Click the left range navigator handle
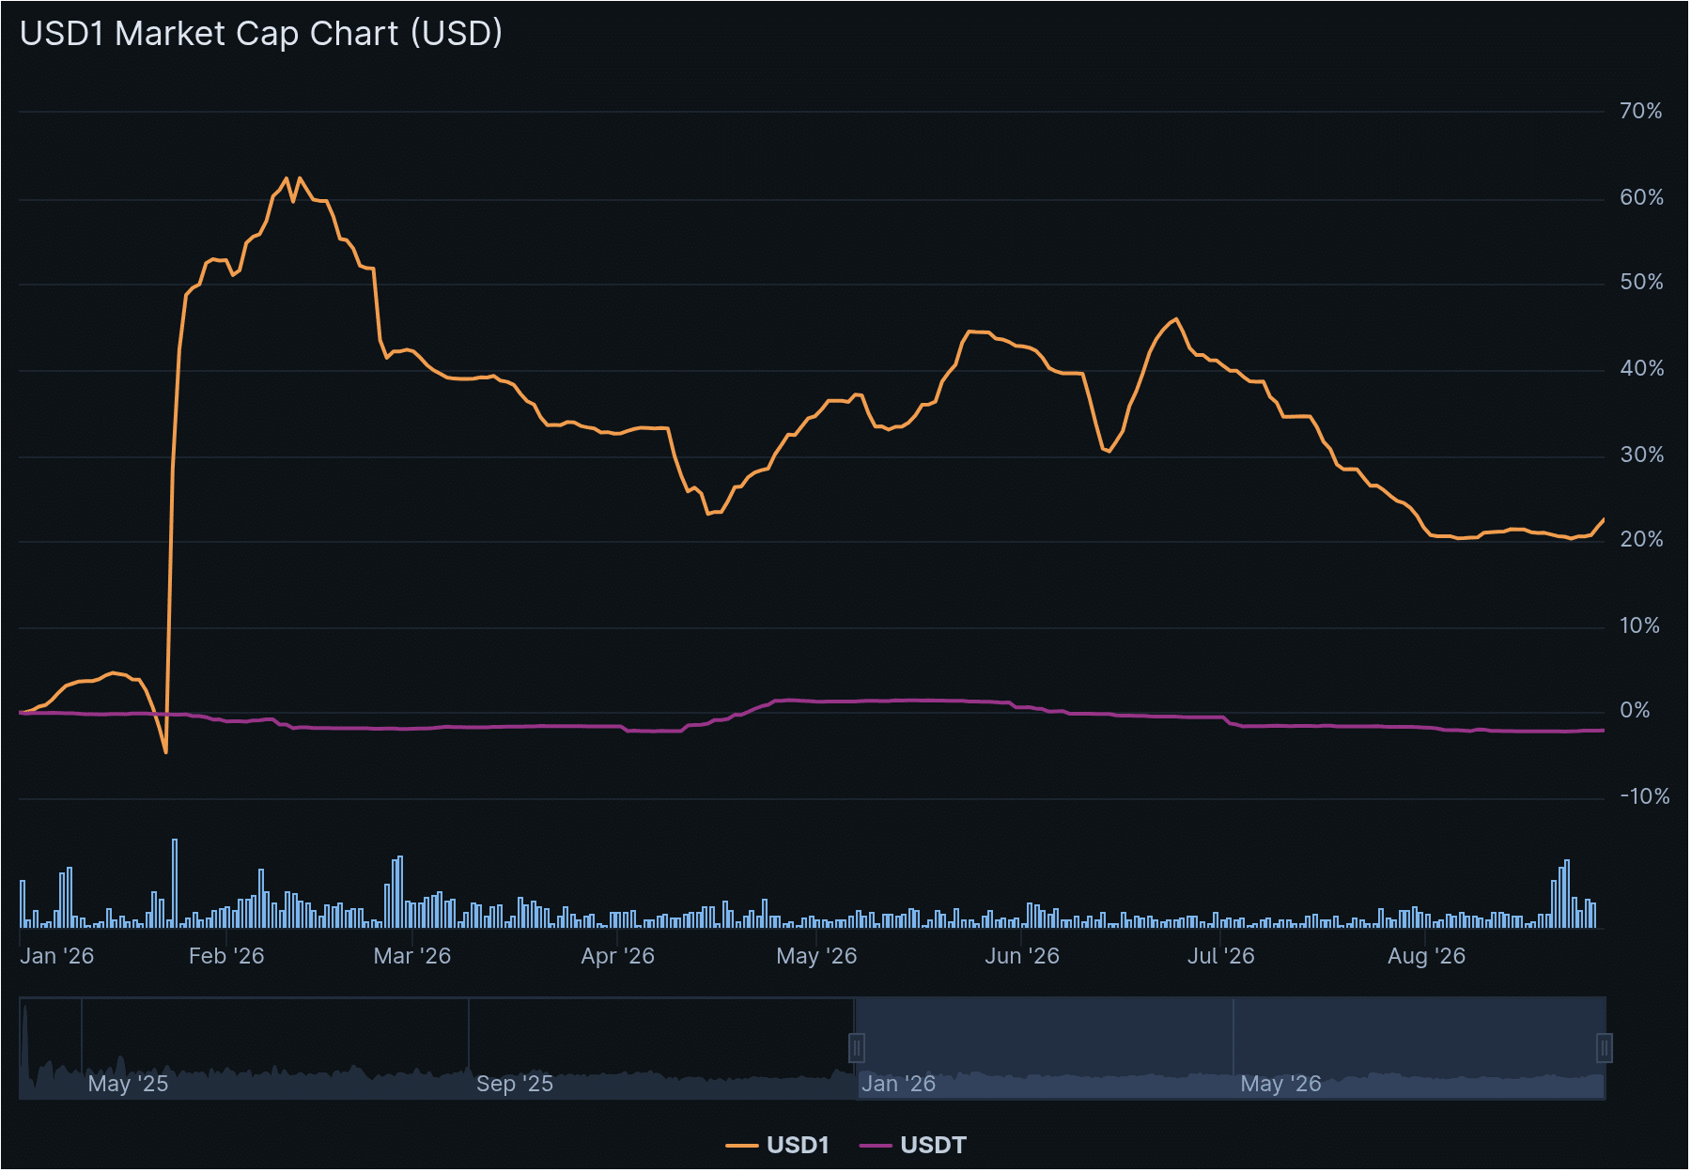Viewport: 1691px width, 1172px height. tap(857, 1047)
